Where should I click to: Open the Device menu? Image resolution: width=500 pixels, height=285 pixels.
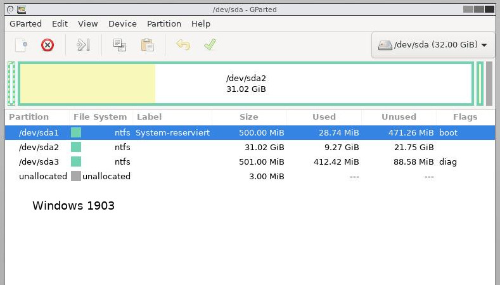[x=122, y=24]
